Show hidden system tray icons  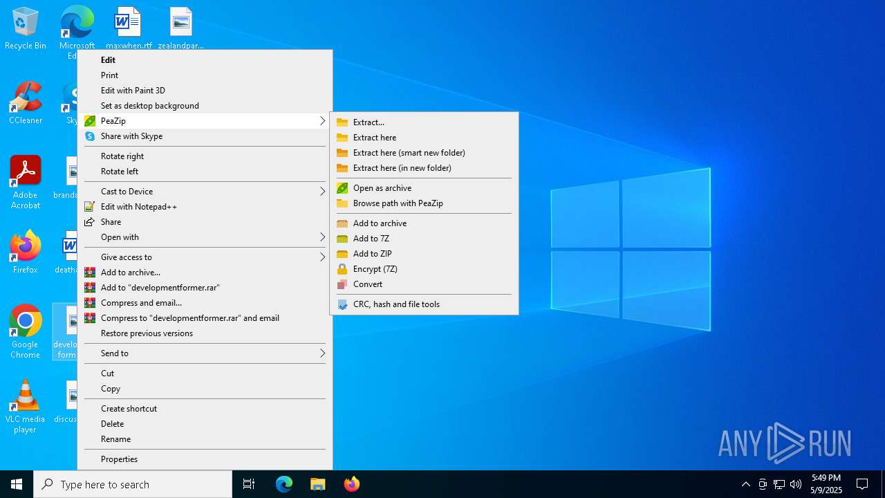click(746, 484)
